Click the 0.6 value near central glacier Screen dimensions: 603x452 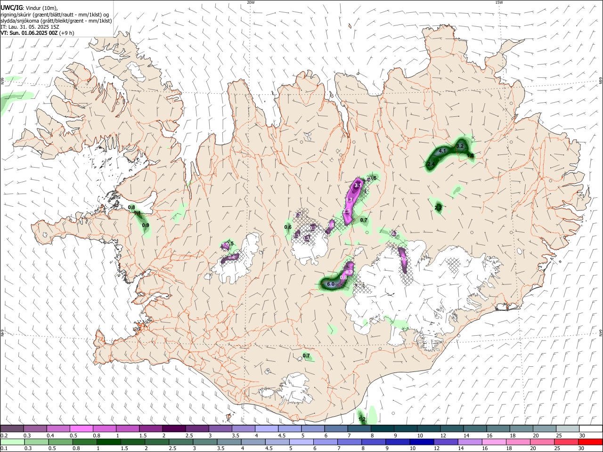288,227
